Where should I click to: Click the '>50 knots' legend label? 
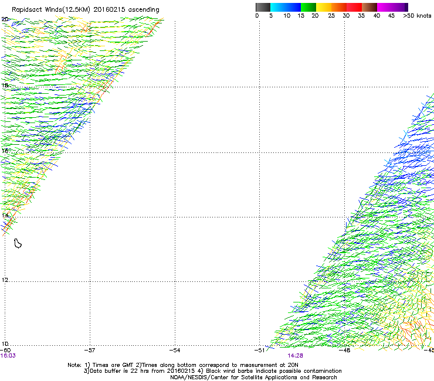[417, 16]
